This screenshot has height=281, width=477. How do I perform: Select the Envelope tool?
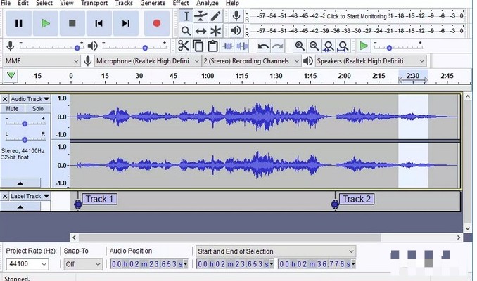point(201,16)
